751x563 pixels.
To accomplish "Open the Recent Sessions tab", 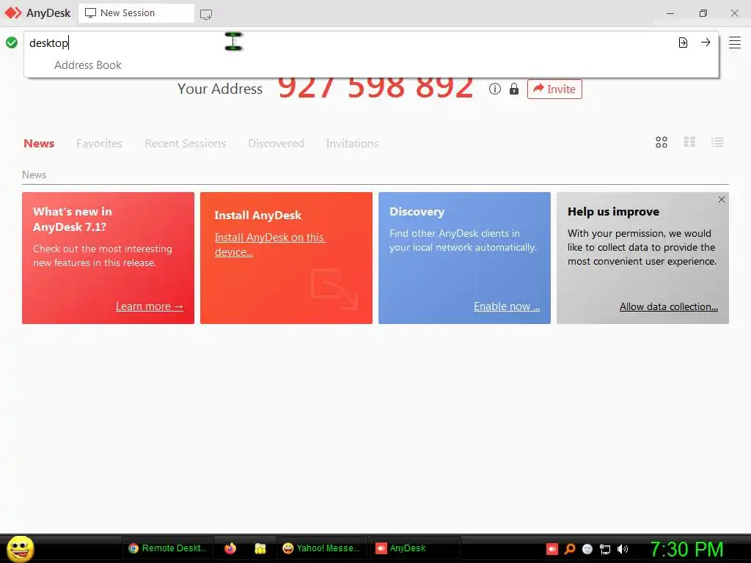I will 185,143.
